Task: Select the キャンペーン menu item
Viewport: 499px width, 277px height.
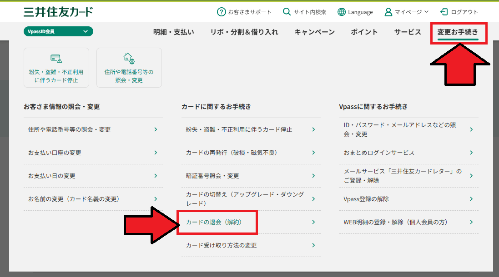Action: 314,32
